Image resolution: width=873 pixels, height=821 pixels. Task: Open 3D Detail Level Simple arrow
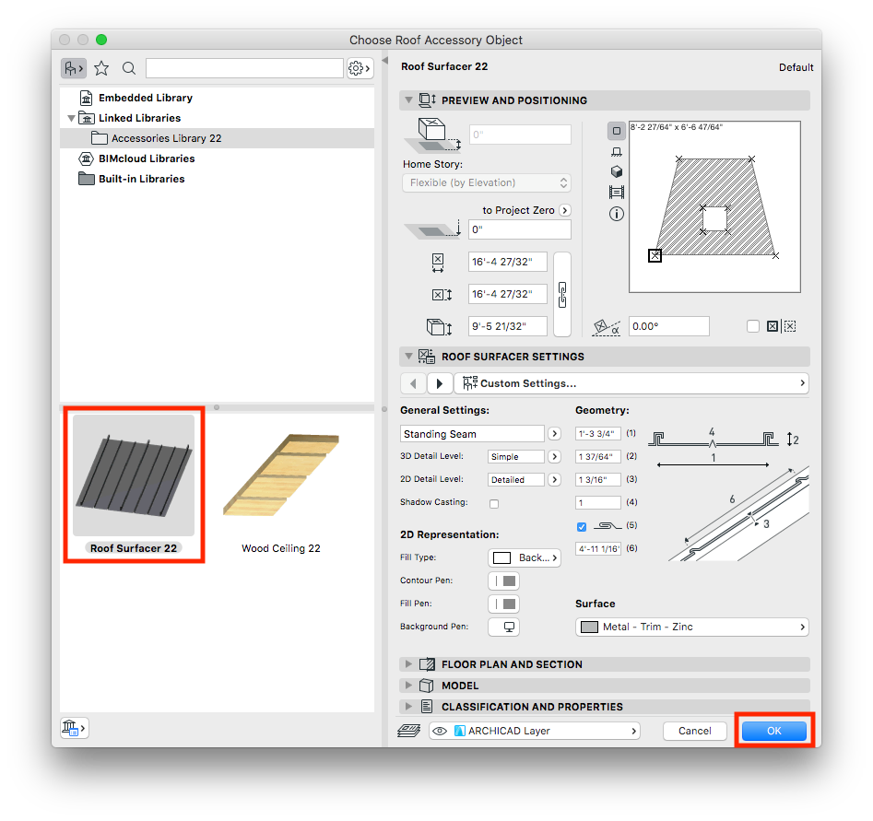554,456
